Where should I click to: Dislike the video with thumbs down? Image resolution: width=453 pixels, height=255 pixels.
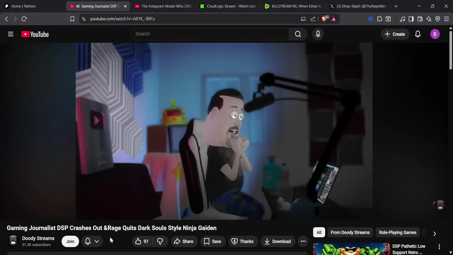tap(160, 242)
